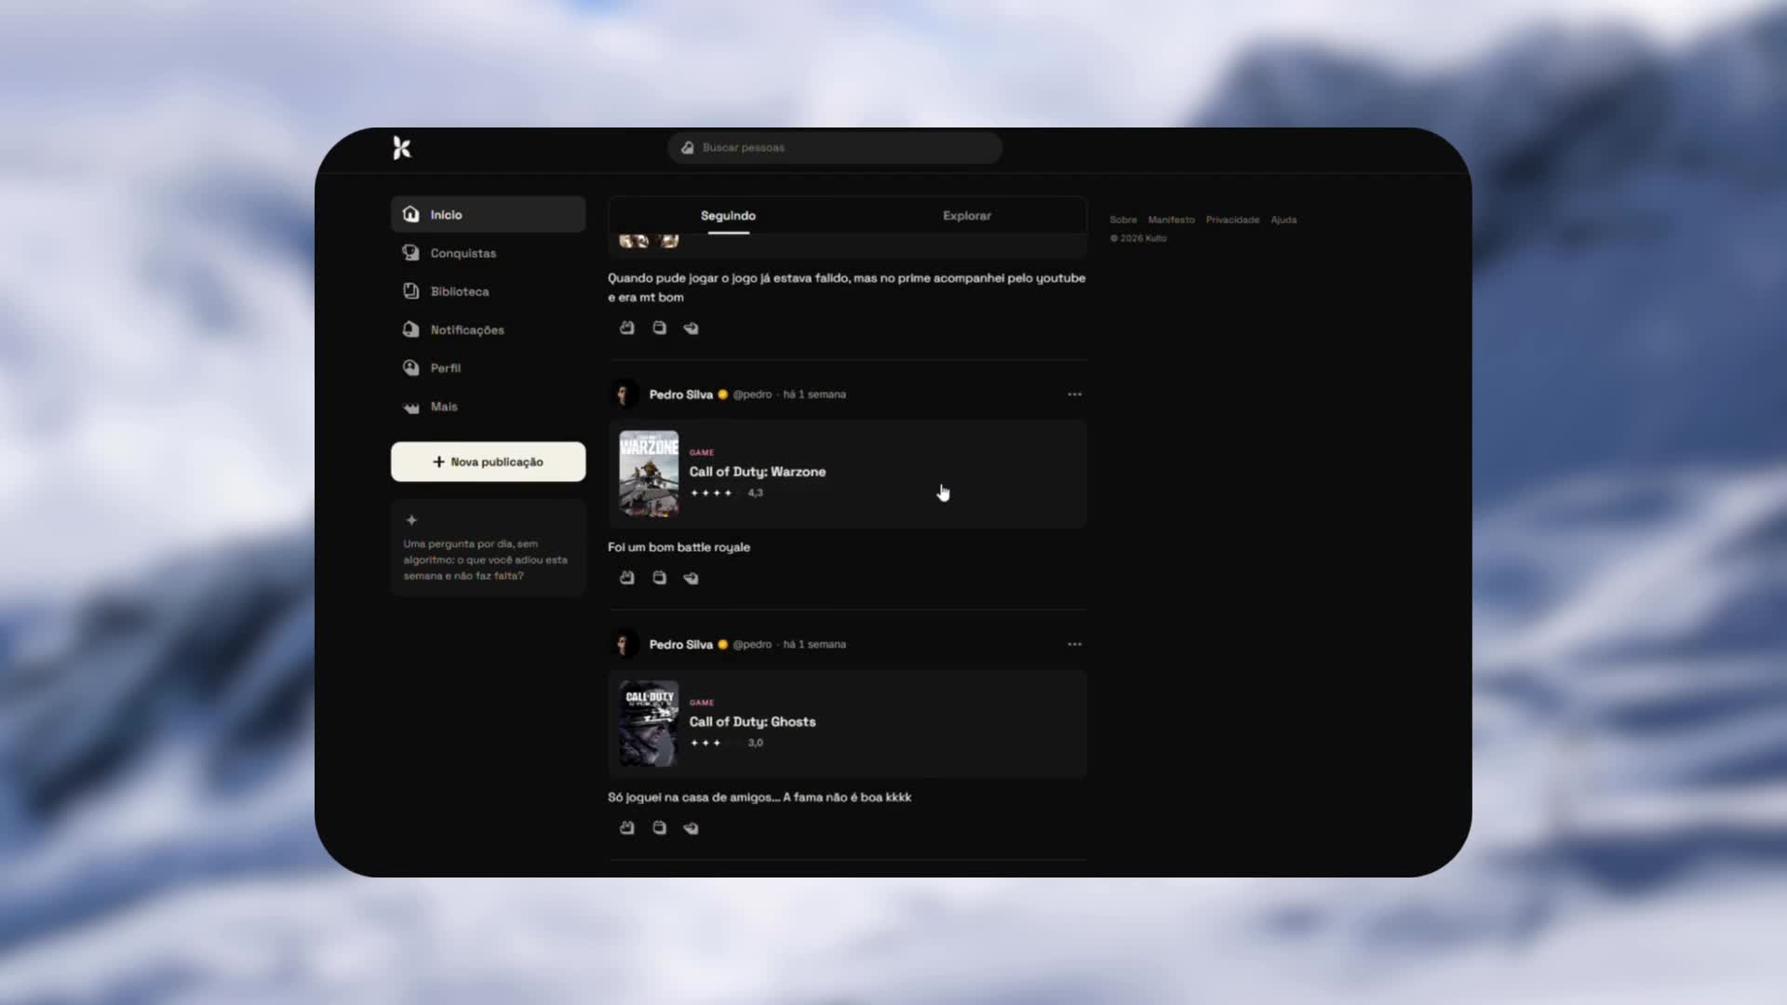The width and height of the screenshot is (1787, 1005).
Task: Switch to the Seguindo tab
Action: [728, 215]
